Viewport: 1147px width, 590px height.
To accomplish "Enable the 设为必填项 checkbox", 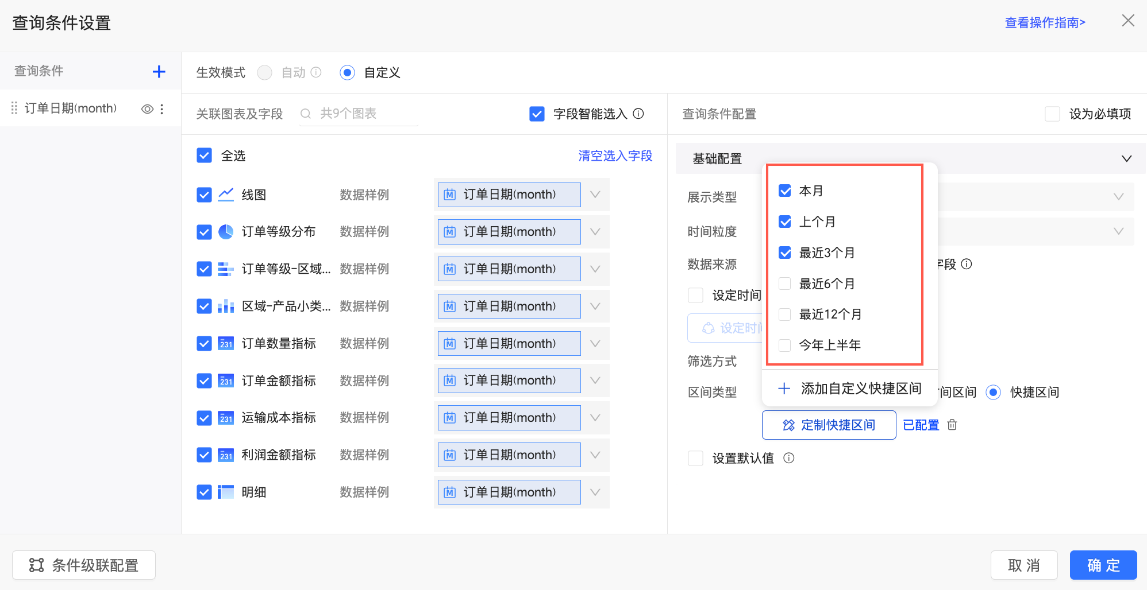I will click(1052, 114).
